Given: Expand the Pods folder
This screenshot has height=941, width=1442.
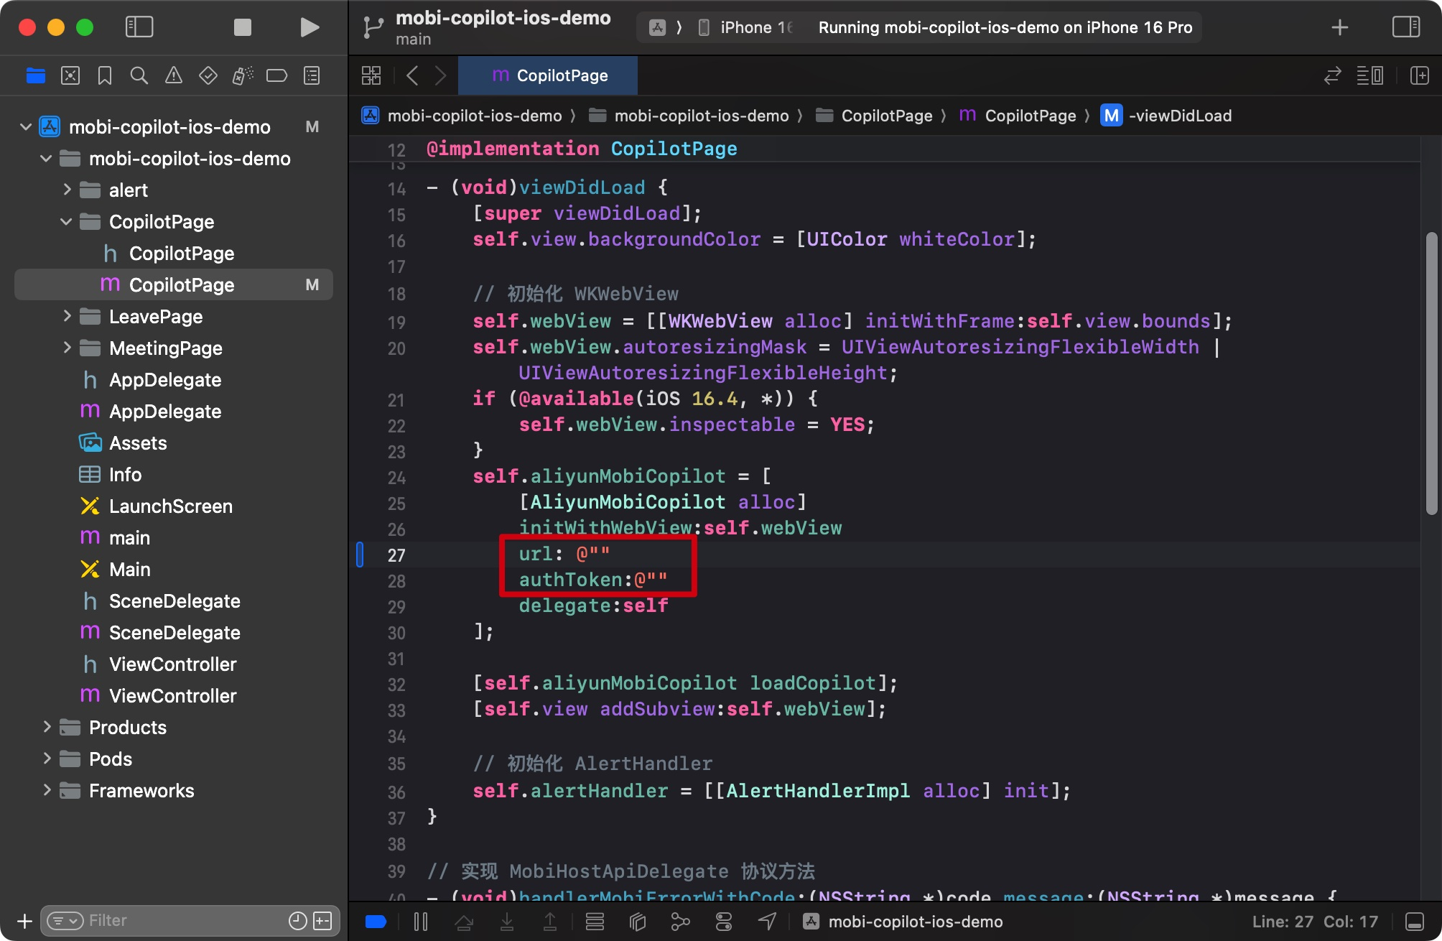Looking at the screenshot, I should [47, 759].
